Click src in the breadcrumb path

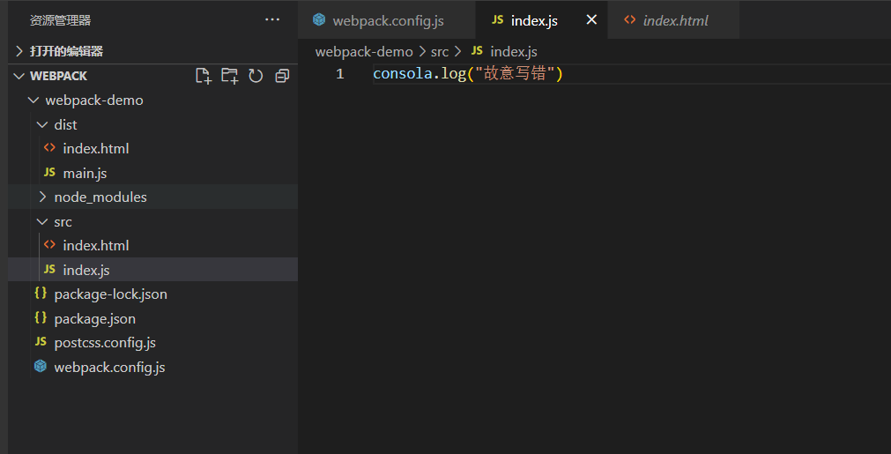tap(440, 52)
